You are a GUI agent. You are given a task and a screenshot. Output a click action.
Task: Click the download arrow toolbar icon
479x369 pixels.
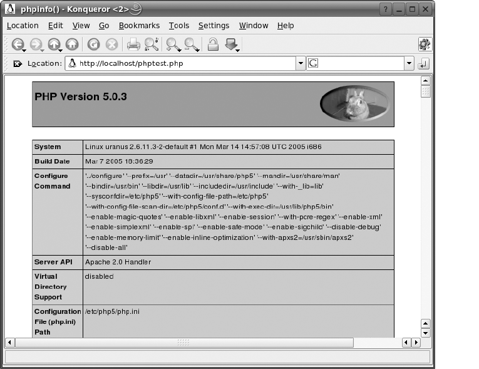point(230,44)
